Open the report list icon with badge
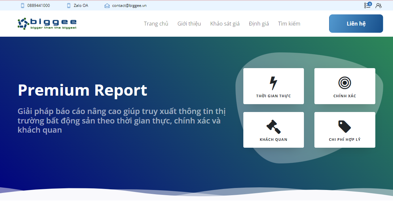 367,6
